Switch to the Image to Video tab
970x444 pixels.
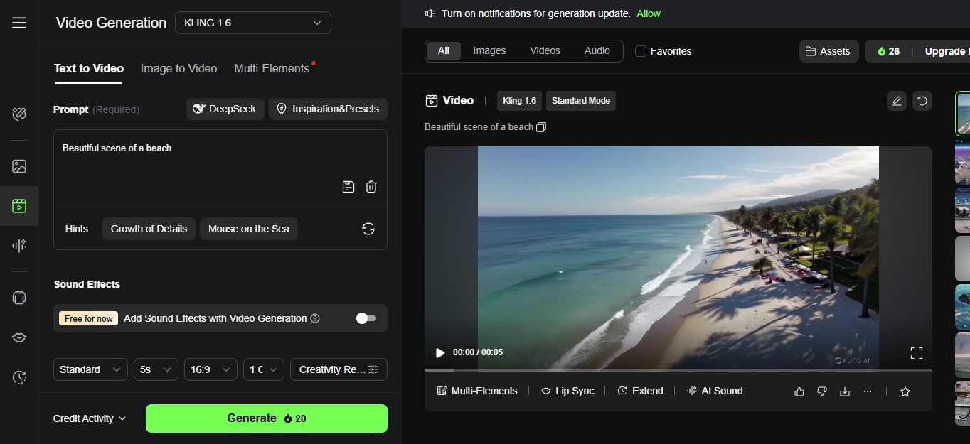(x=178, y=68)
